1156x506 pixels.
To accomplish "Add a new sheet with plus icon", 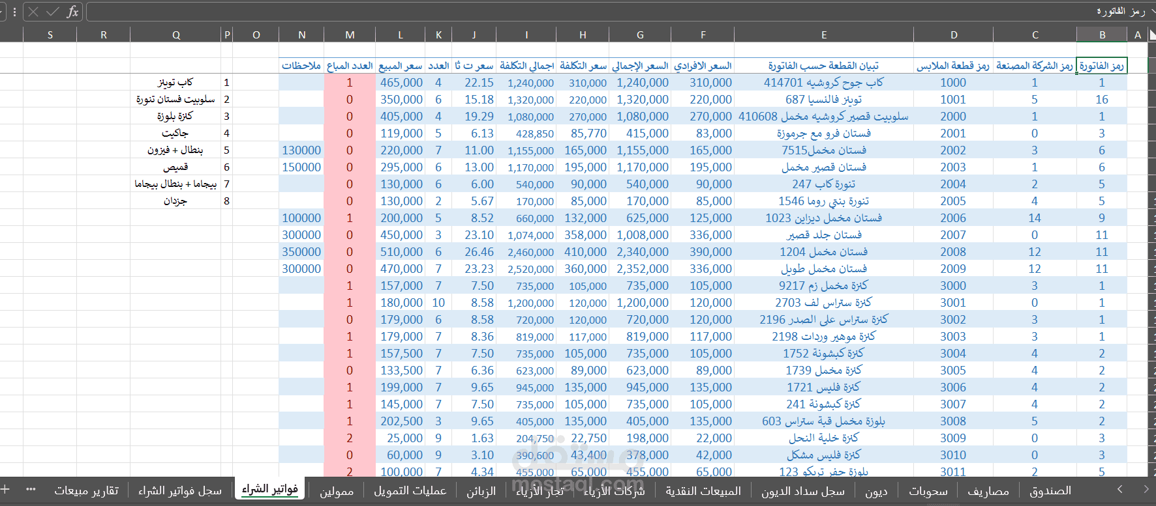I will pos(5,489).
